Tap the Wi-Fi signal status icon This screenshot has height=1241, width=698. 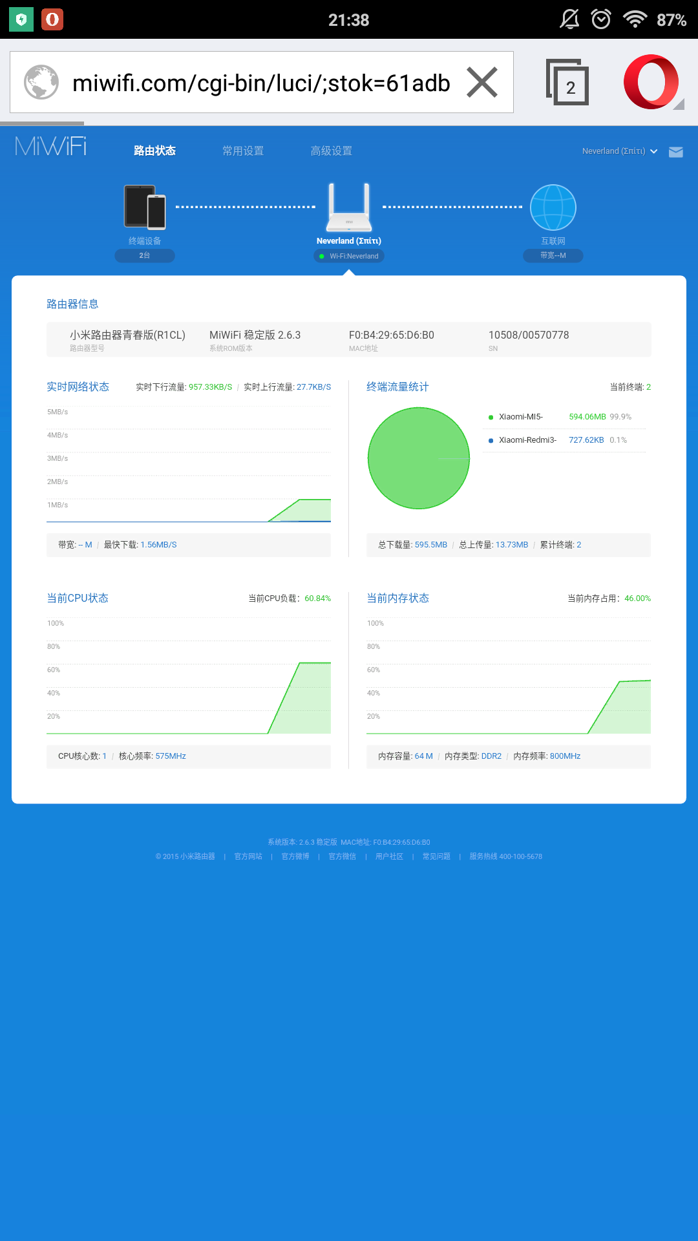point(635,19)
